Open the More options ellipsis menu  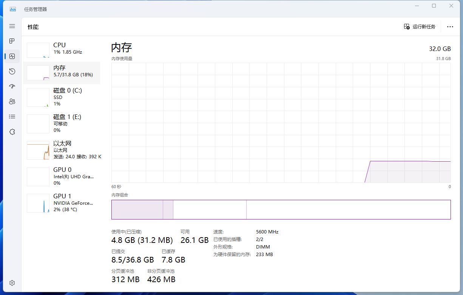(x=450, y=26)
